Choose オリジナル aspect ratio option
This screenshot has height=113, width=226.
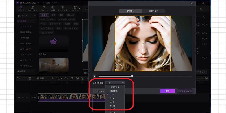click(115, 87)
